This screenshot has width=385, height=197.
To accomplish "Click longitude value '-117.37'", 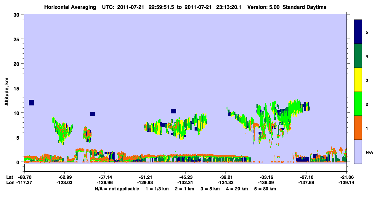I will coord(24,183).
